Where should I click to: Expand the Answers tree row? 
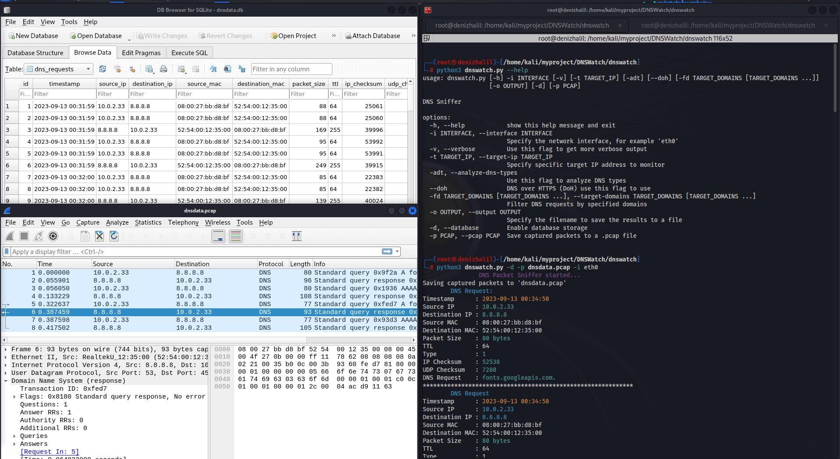pos(14,444)
